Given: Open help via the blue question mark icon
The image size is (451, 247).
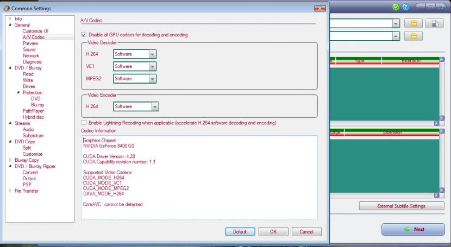Looking at the screenshot, I should 405,7.
